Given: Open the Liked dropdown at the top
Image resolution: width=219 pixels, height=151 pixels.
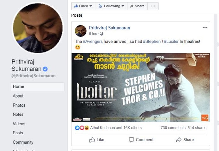Looking at the screenshot, I should (83, 6).
